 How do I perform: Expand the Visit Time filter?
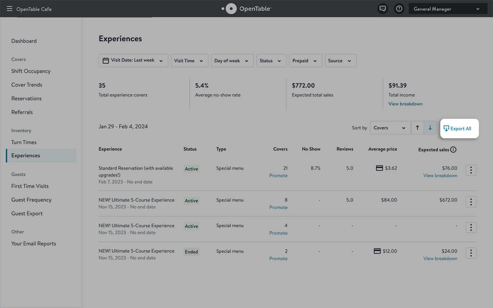point(189,61)
